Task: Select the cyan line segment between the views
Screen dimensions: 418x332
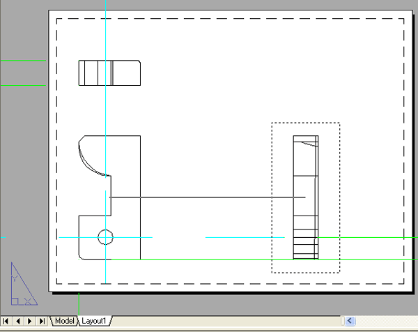Action: pos(244,237)
